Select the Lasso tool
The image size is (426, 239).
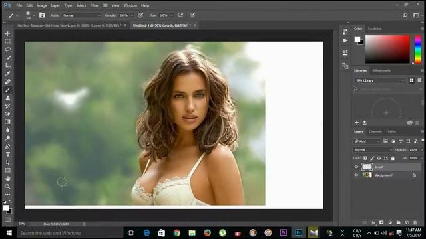(x=7, y=50)
